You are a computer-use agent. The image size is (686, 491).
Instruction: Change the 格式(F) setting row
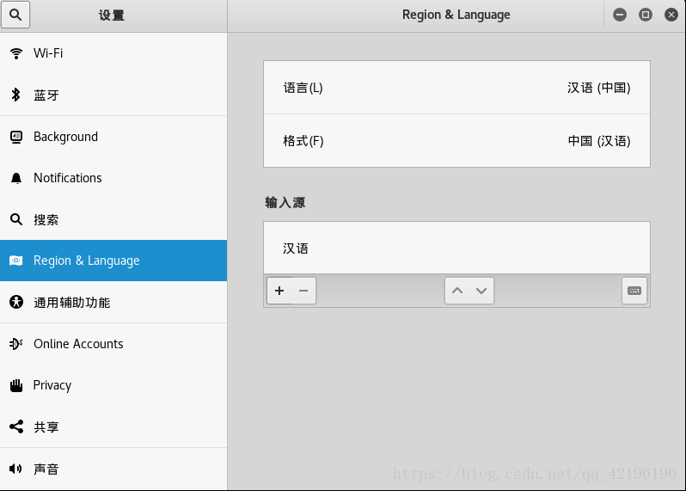(456, 141)
